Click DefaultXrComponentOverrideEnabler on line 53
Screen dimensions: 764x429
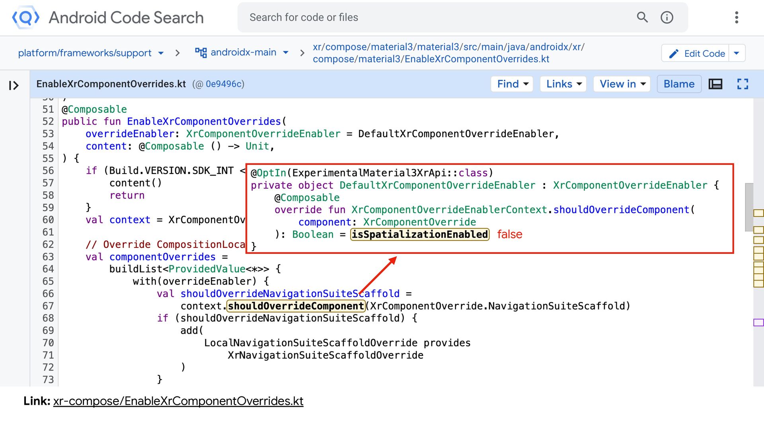click(456, 134)
